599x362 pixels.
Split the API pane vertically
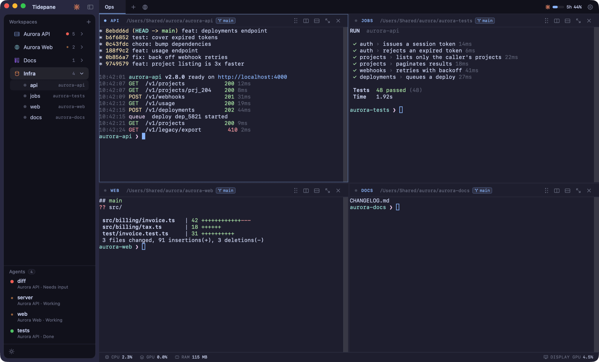306,21
